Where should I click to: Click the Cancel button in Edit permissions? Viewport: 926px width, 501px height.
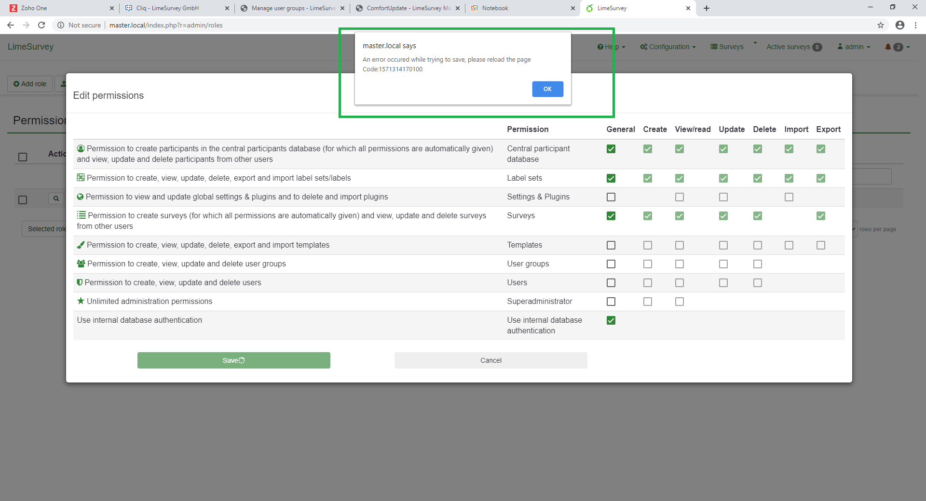(490, 360)
